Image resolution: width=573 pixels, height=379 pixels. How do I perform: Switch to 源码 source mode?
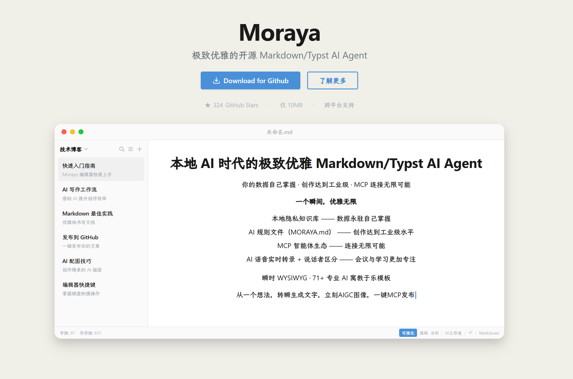click(x=424, y=333)
